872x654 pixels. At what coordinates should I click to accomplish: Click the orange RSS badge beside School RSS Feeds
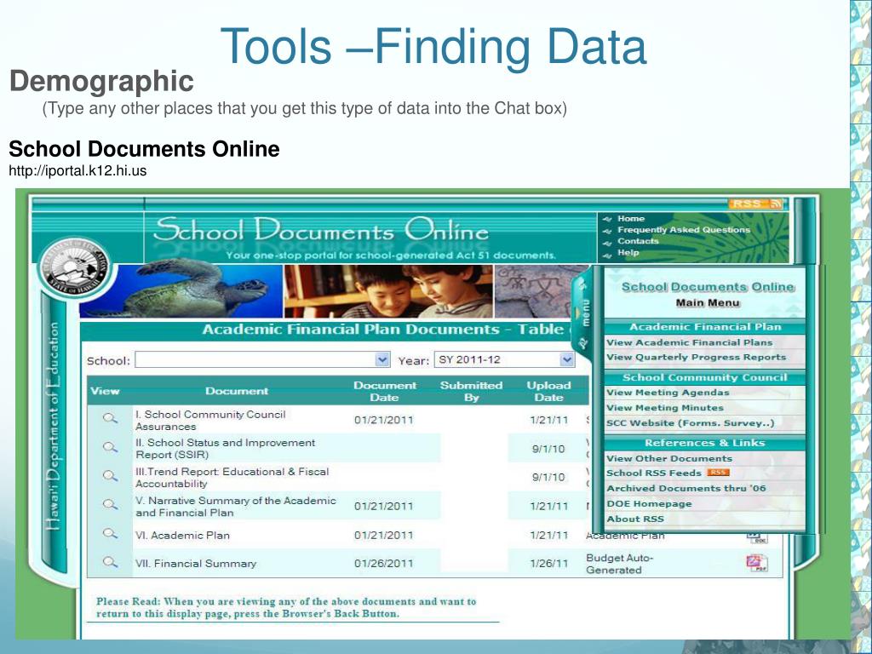click(x=717, y=473)
